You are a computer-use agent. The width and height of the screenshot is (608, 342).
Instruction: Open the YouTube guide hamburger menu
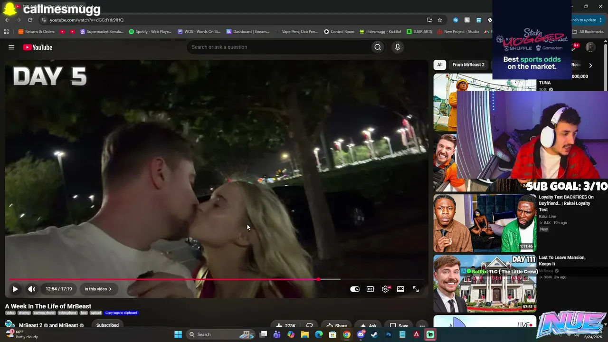pyautogui.click(x=11, y=47)
